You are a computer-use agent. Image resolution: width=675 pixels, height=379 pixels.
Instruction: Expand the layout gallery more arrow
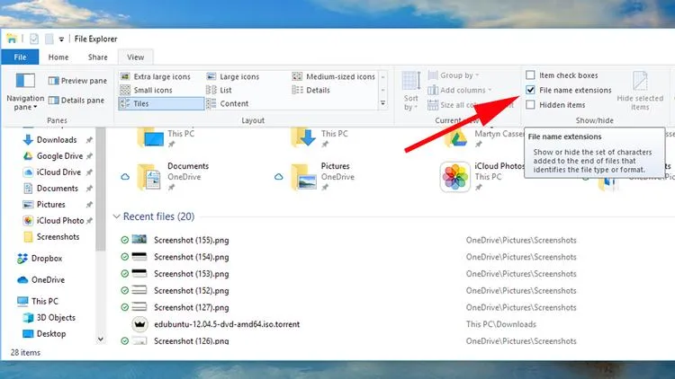point(382,103)
